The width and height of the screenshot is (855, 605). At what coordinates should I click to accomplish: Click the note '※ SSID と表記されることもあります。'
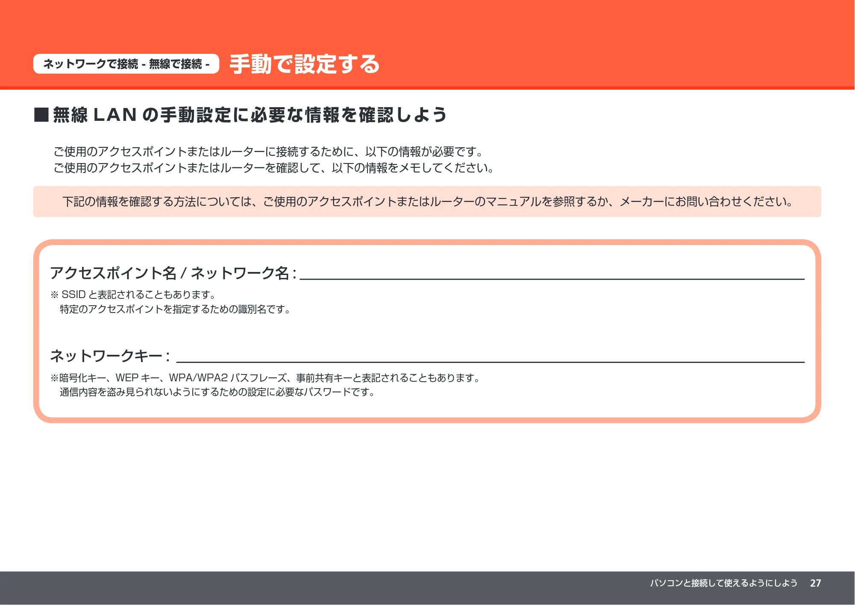(133, 295)
